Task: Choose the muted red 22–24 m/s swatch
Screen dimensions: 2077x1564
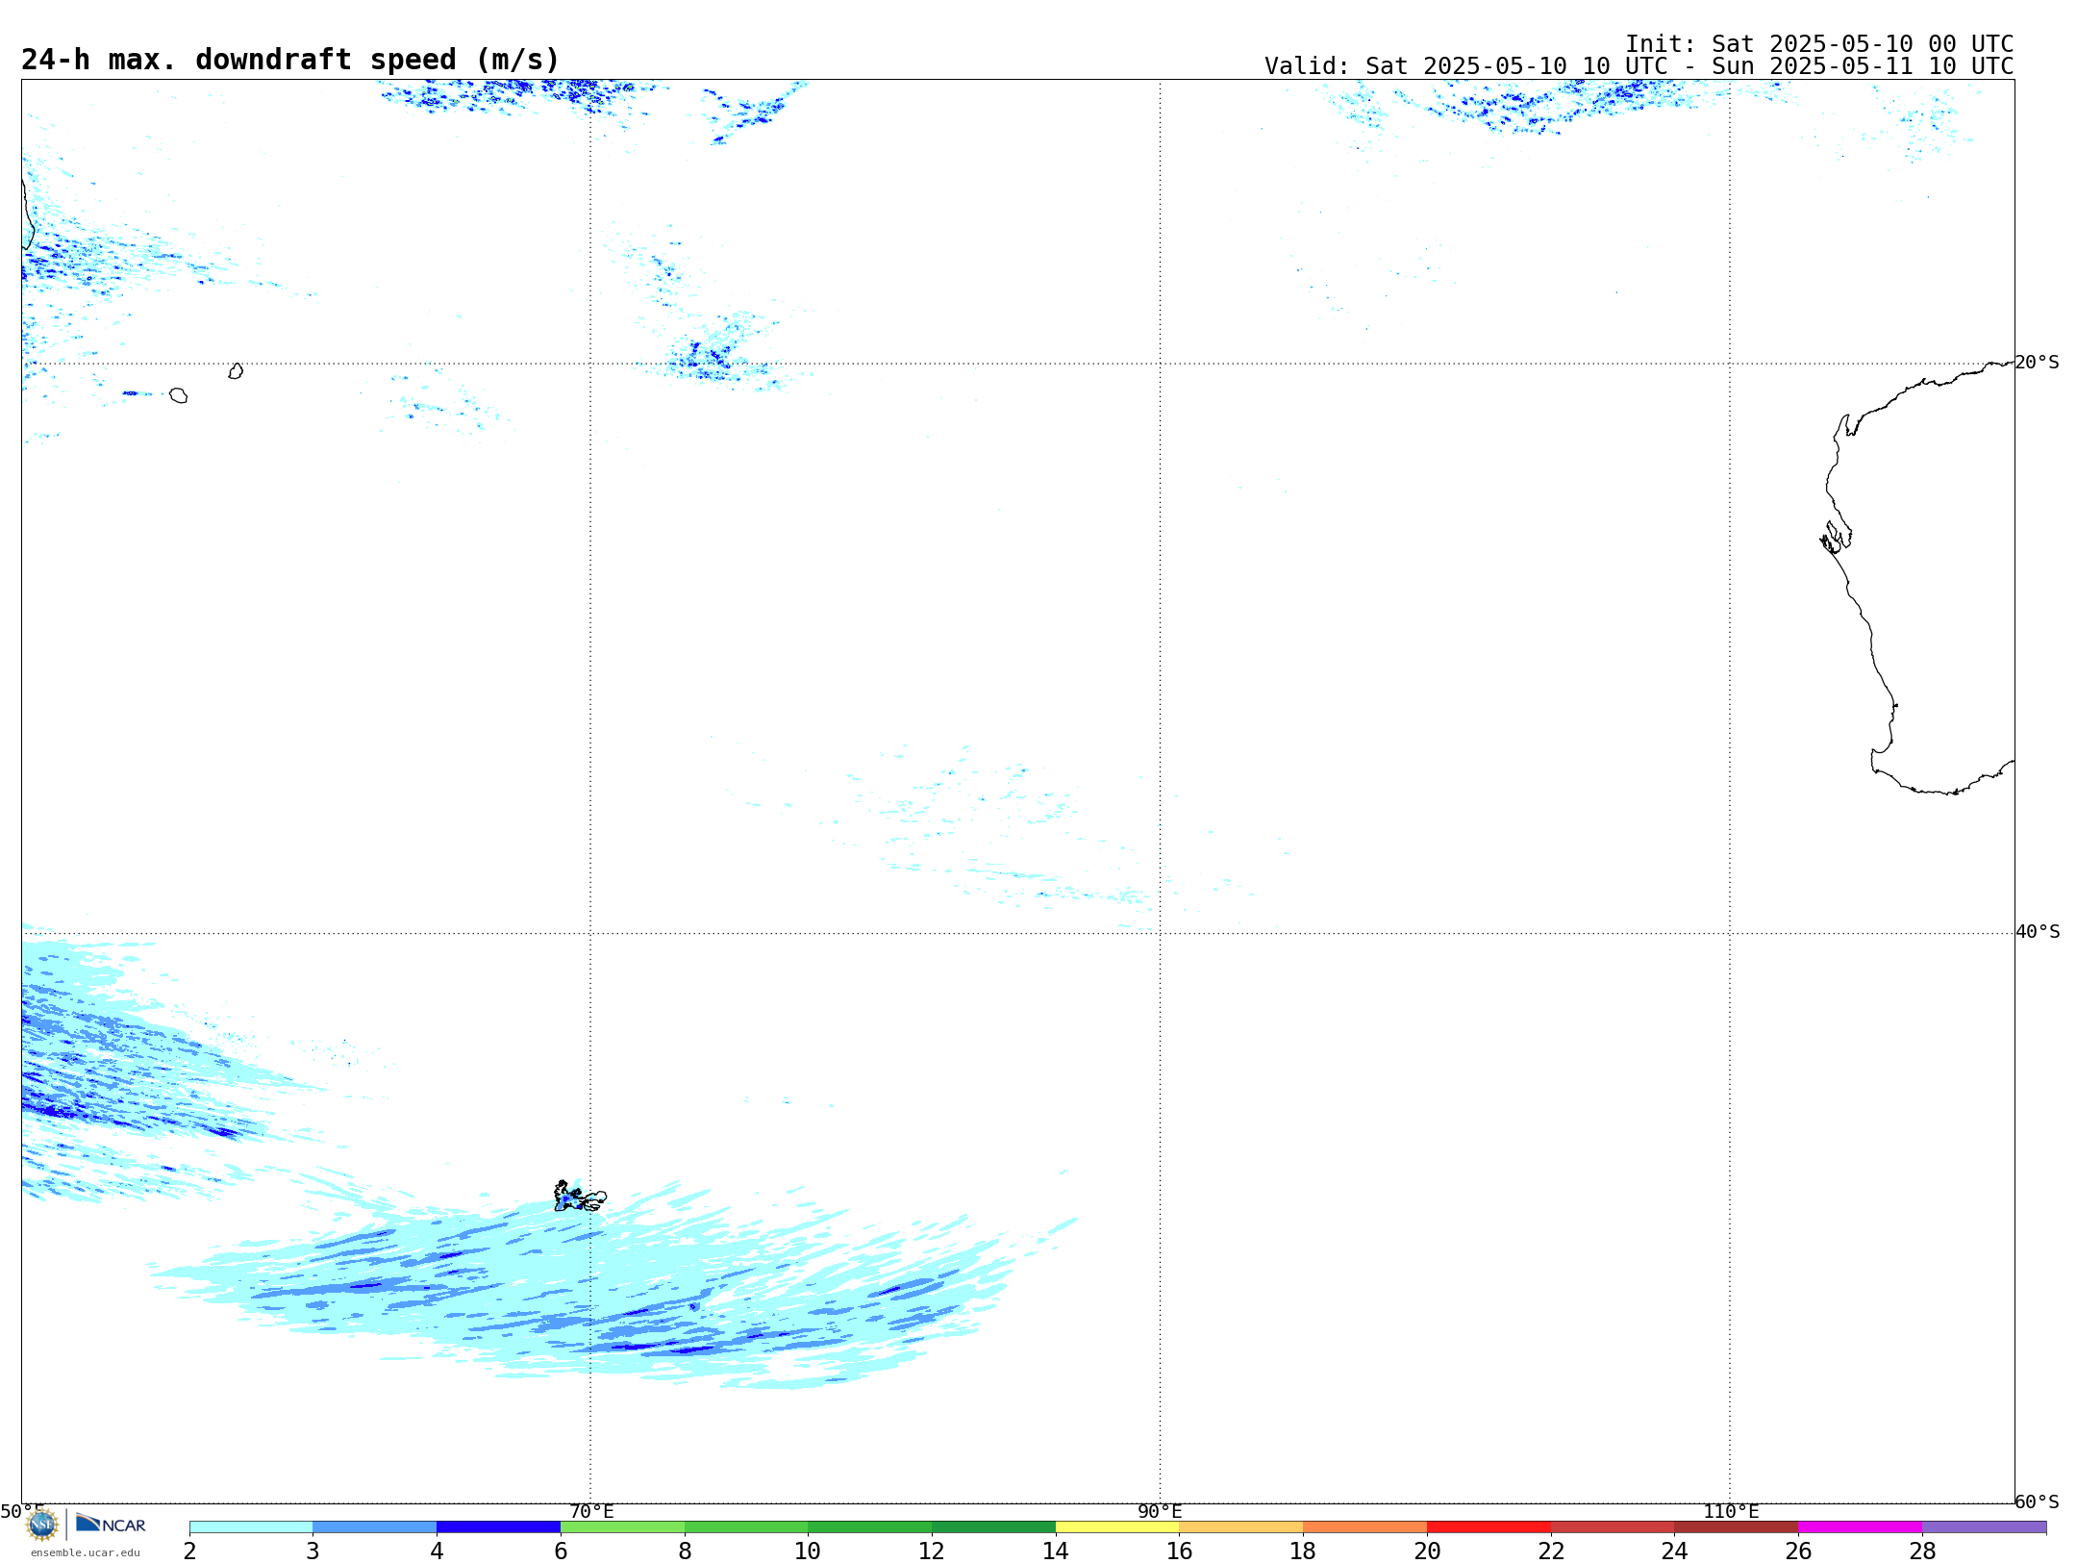Action: 1613,1527
